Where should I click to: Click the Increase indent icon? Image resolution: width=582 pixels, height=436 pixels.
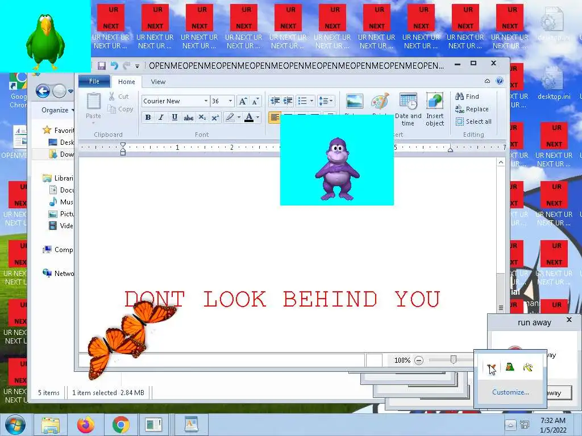tap(288, 101)
